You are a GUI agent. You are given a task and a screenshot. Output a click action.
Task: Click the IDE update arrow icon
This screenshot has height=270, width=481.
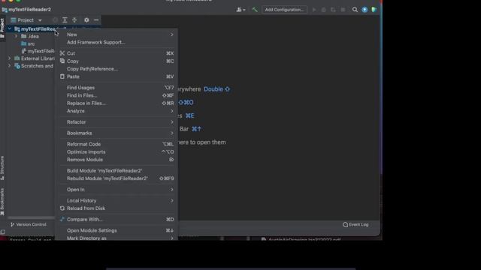pyautogui.click(x=365, y=10)
